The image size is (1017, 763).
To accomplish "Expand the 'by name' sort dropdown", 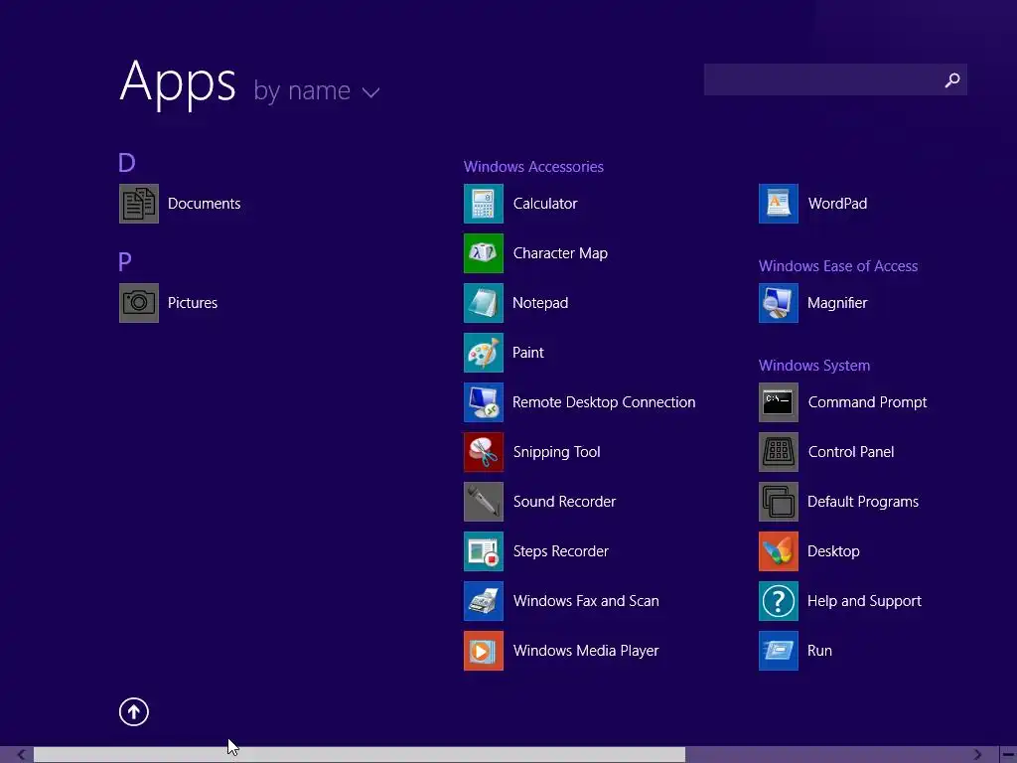I will coord(317,90).
